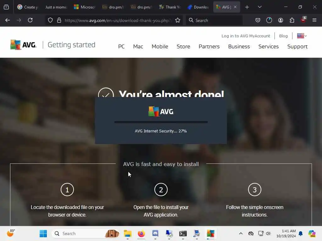This screenshot has height=241, width=322.
Task: Click the AVG logo in page header
Action: [23, 45]
